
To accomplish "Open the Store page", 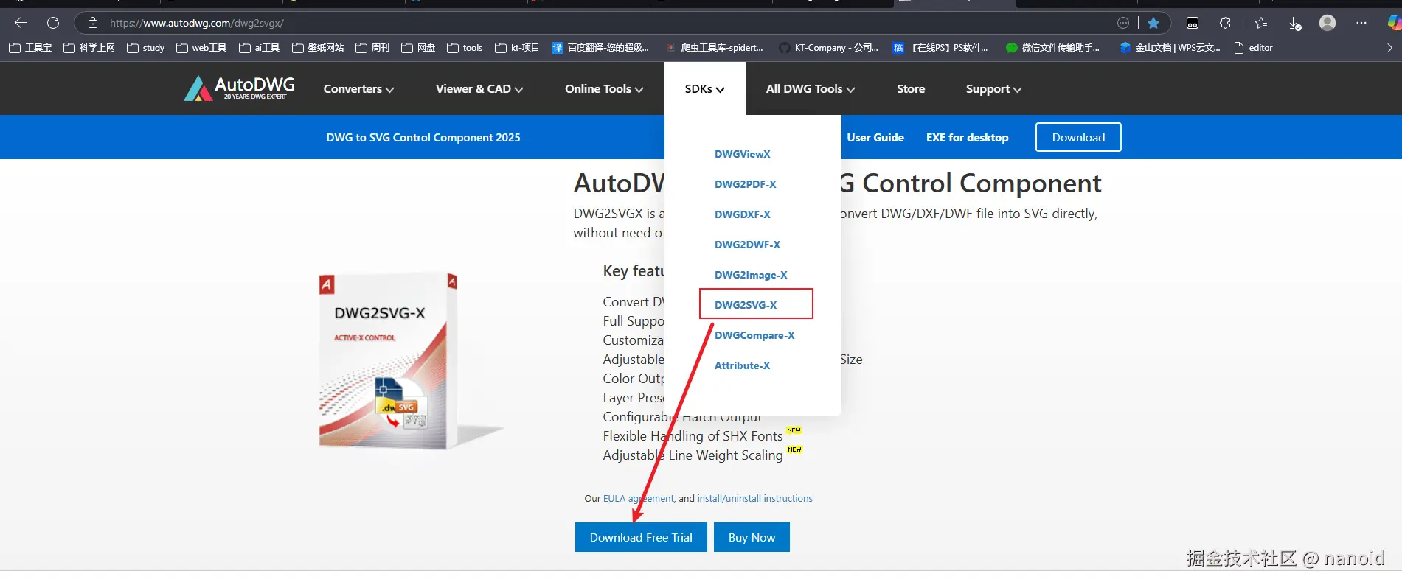I will [911, 89].
